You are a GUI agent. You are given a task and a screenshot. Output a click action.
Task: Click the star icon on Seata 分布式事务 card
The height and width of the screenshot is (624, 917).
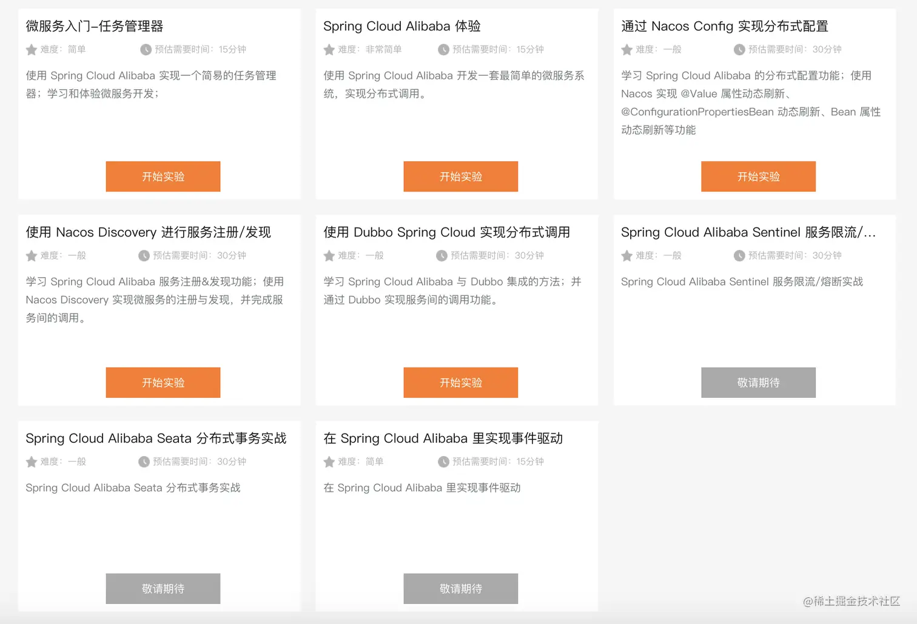click(32, 462)
